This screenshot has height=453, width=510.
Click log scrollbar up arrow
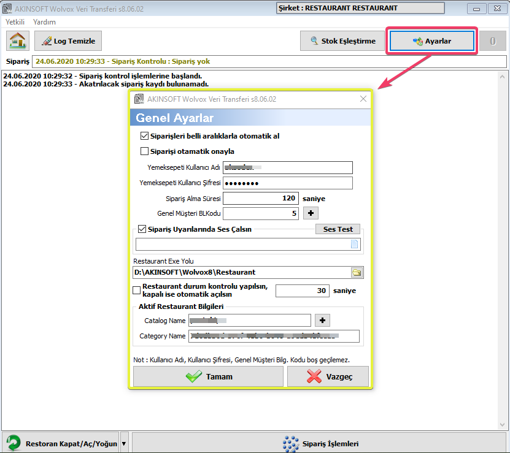click(502, 77)
